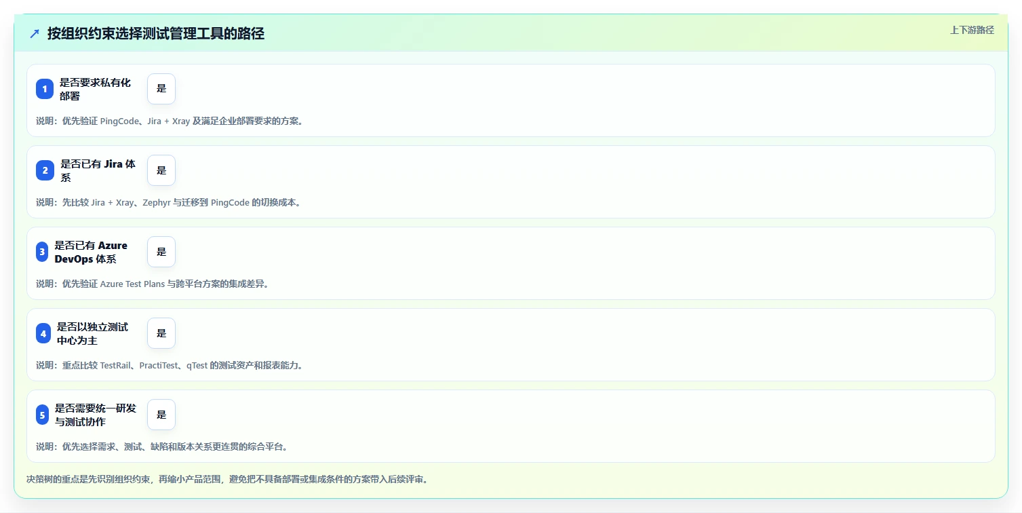Screen dimensions: 1022x513
Task: Click the note about Zephyr 切换成本
Action: [x=168, y=202]
